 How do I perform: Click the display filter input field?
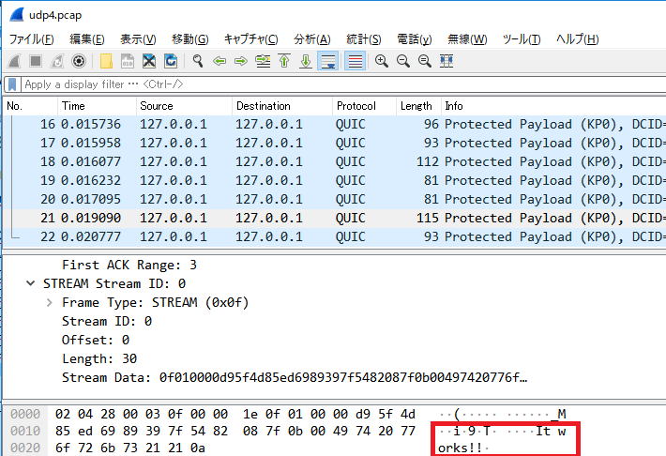click(343, 84)
